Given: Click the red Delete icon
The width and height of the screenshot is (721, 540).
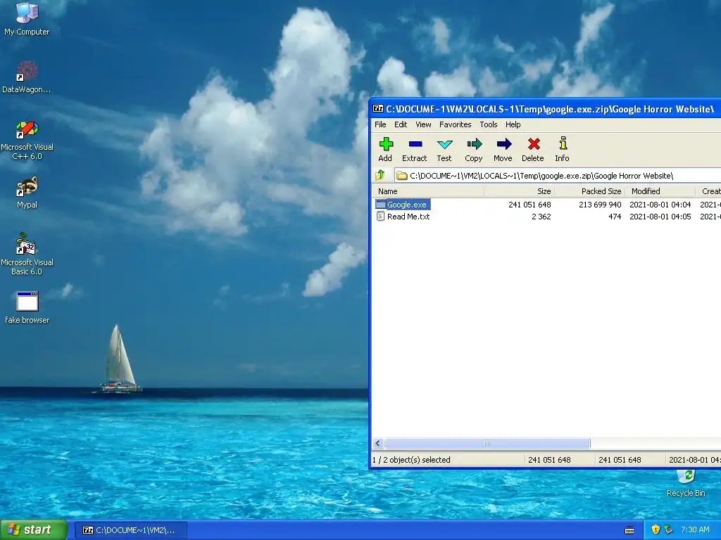Looking at the screenshot, I should [534, 144].
